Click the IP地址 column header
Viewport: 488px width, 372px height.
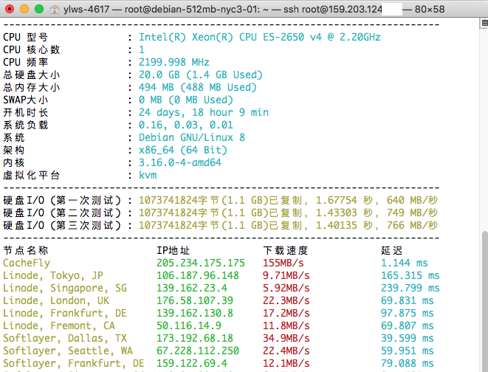[173, 250]
